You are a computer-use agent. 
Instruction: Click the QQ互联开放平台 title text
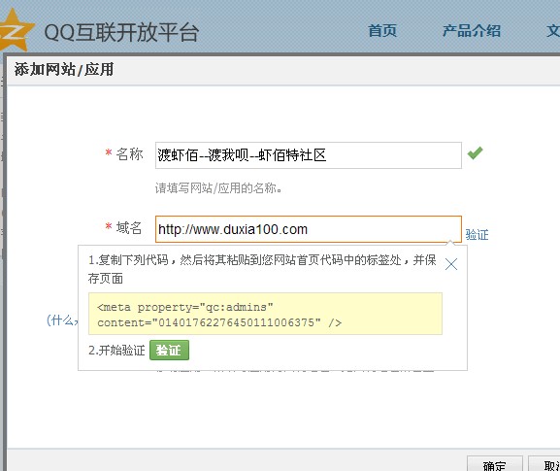coord(121,32)
